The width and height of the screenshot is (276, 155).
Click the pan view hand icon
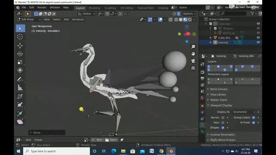click(x=193, y=54)
